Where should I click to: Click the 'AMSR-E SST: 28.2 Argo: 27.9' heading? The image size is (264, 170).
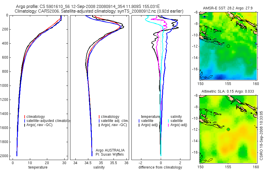228,8
